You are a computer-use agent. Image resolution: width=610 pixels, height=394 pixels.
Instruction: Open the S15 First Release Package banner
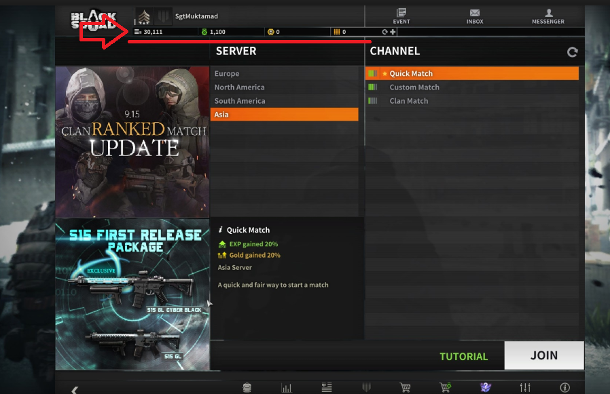[x=132, y=294]
